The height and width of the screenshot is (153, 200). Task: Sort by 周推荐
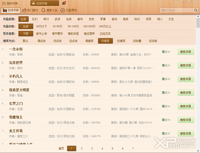coord(89,41)
